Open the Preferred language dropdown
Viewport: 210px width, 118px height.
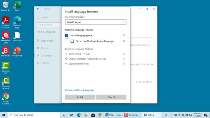coord(95,22)
